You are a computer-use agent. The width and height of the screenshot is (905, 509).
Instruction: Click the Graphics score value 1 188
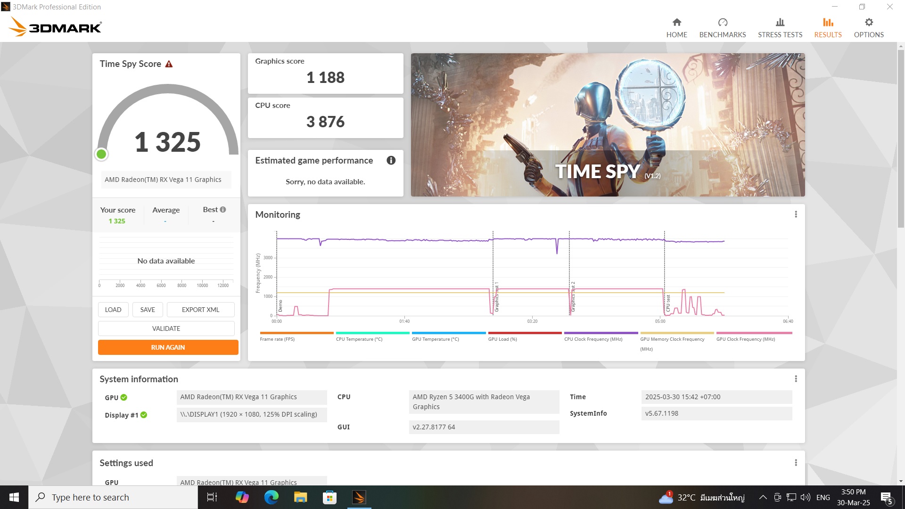pos(325,77)
